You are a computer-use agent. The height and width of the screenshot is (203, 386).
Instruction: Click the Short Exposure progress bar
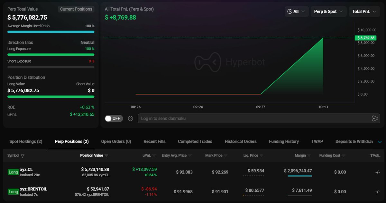(51, 67)
